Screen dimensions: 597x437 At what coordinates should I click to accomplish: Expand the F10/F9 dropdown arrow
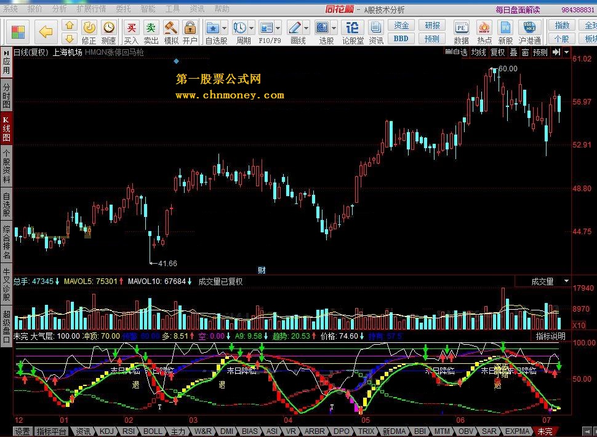(278, 28)
